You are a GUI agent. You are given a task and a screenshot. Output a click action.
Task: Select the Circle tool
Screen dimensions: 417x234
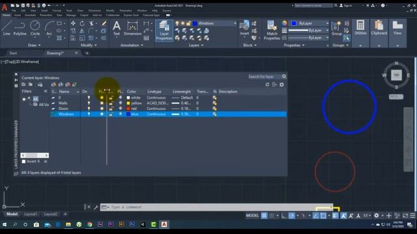(x=35, y=28)
